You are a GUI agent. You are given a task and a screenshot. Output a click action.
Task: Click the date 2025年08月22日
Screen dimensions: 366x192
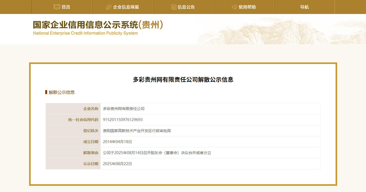[x=117, y=164]
